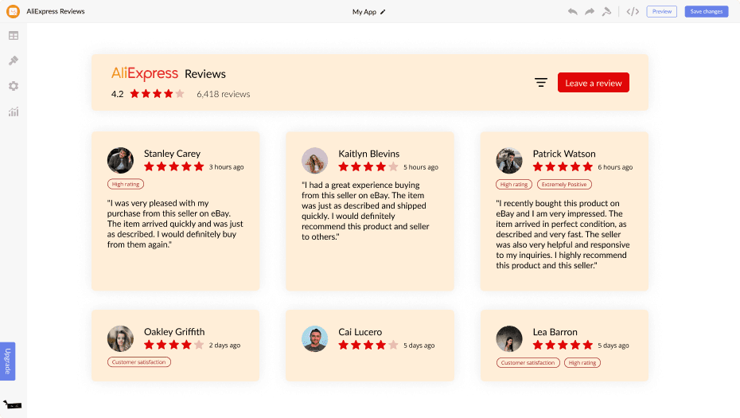The height and width of the screenshot is (418, 740).
Task: Click Cai Lucero's avatar
Action: (315, 338)
